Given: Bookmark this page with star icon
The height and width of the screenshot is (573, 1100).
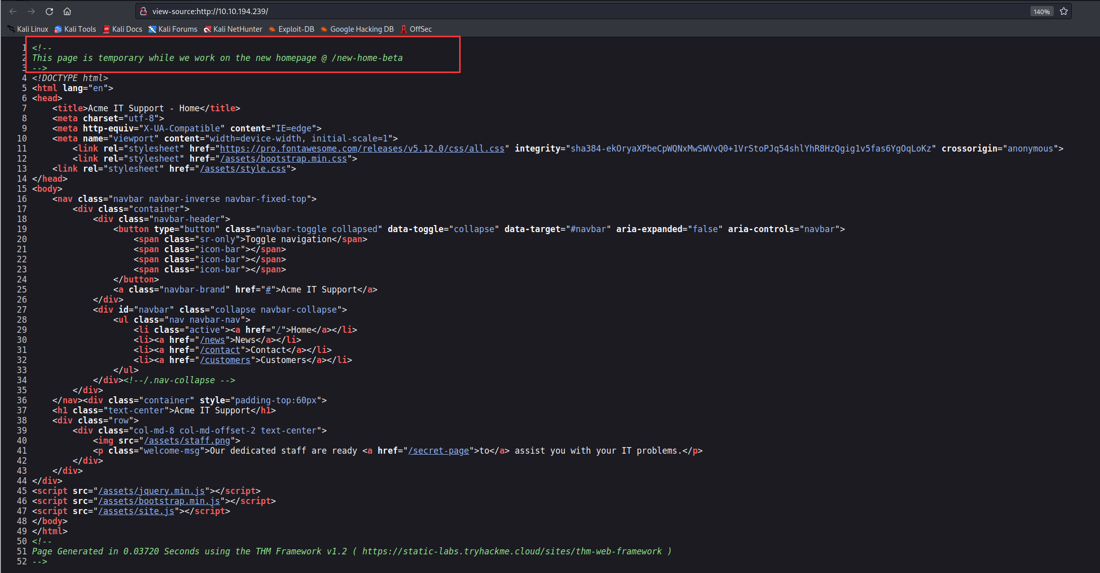Looking at the screenshot, I should pyautogui.click(x=1064, y=11).
